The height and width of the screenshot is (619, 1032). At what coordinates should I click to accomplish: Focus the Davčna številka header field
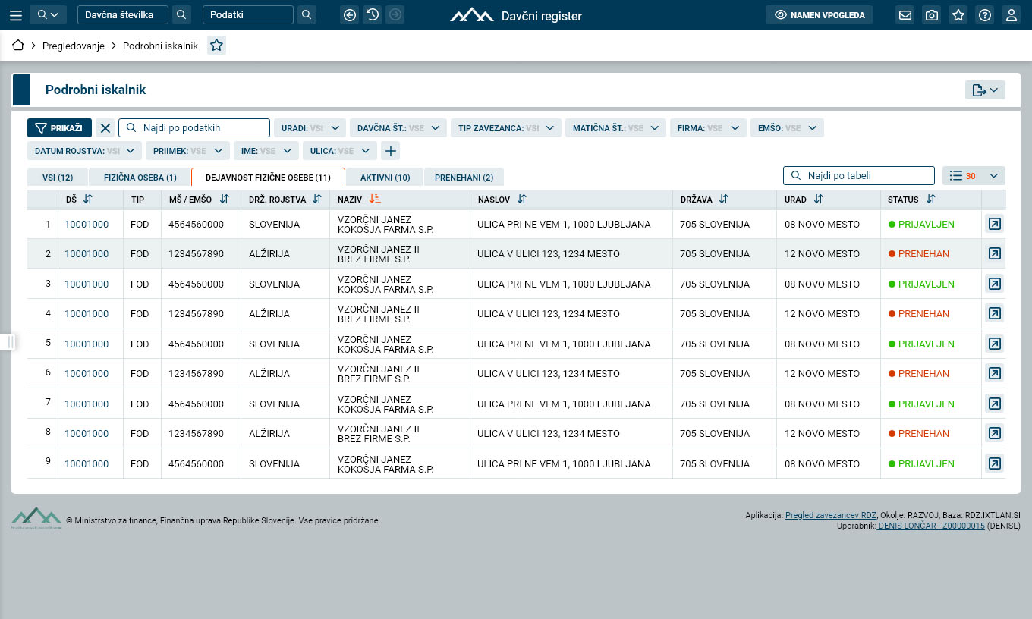(x=122, y=15)
